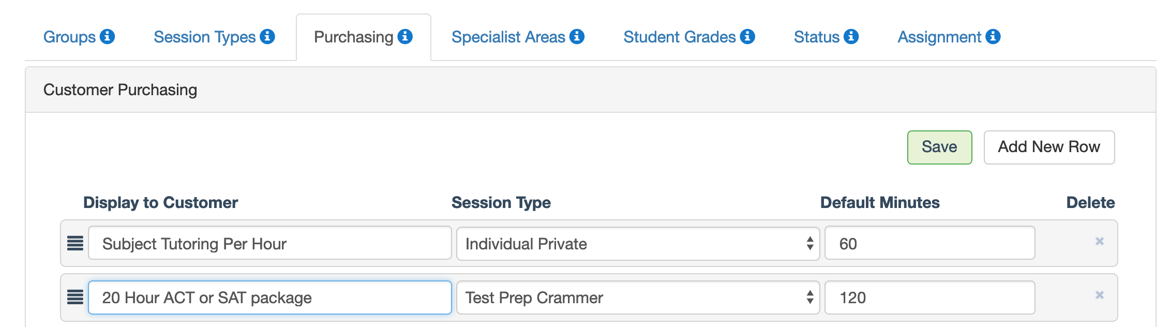The height and width of the screenshot is (327, 1170).
Task: Switch to the Groups tab
Action: point(69,37)
